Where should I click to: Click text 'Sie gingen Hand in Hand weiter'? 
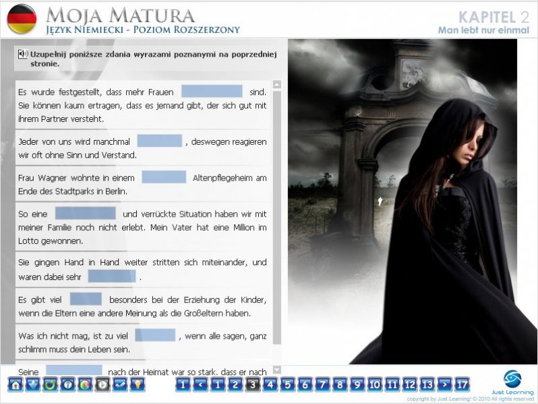(x=83, y=263)
